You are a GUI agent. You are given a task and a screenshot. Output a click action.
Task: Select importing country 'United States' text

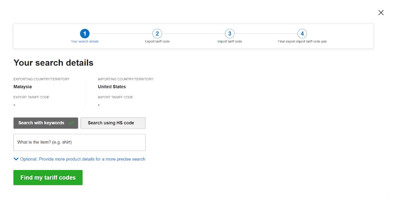pos(112,87)
